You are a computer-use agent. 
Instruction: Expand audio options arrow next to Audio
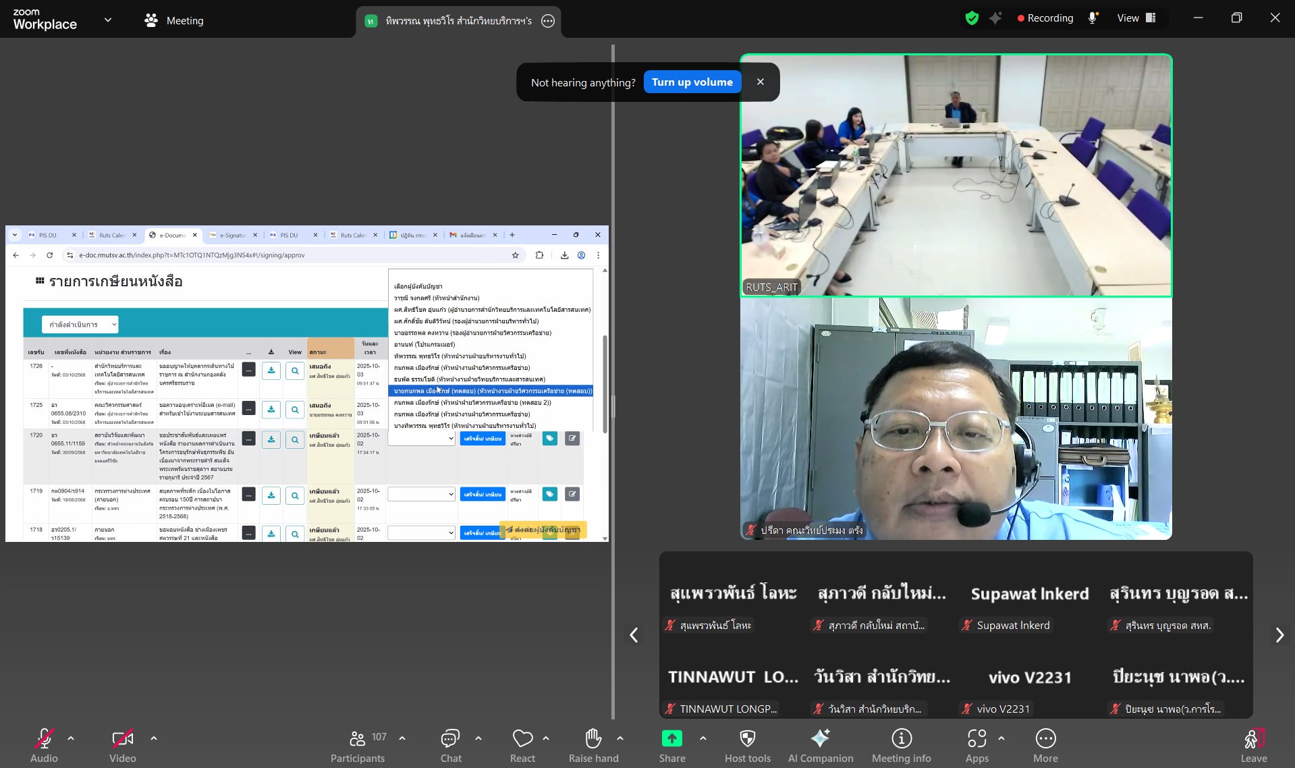pyautogui.click(x=71, y=738)
